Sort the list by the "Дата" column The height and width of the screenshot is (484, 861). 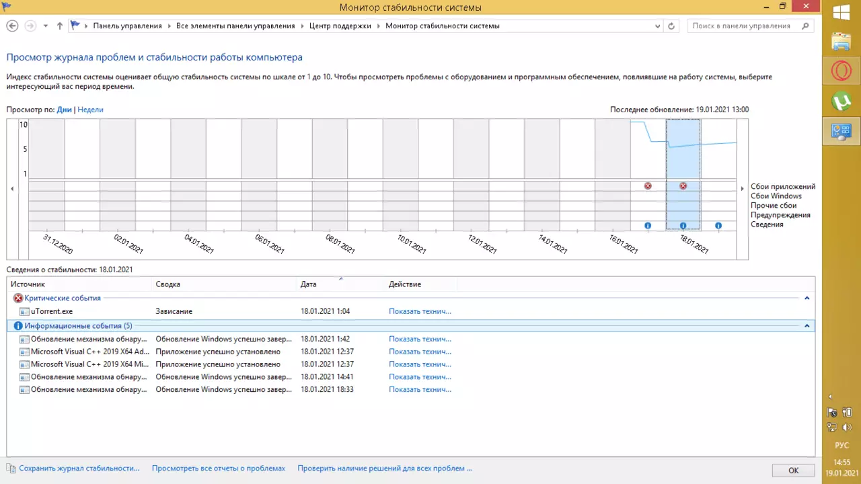(x=341, y=284)
